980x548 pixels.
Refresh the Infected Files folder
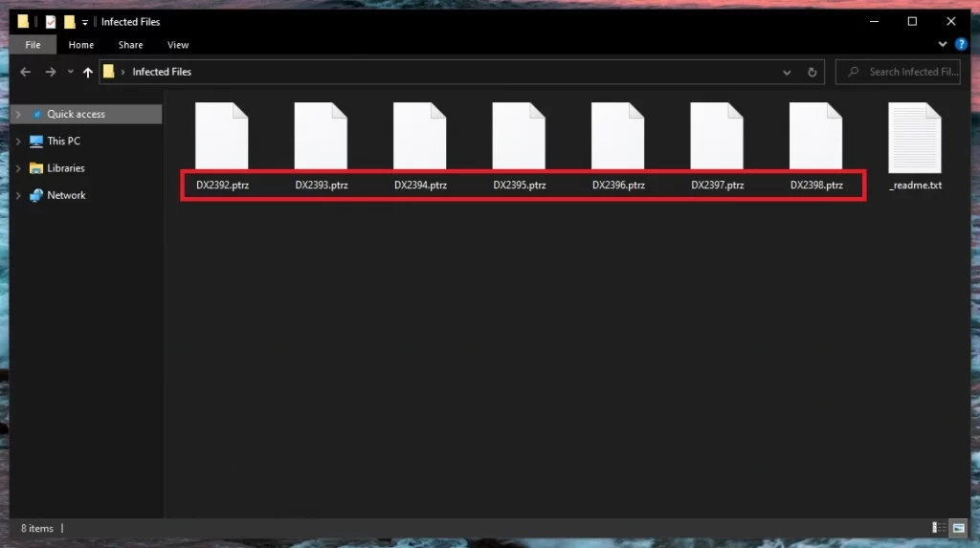(x=812, y=73)
